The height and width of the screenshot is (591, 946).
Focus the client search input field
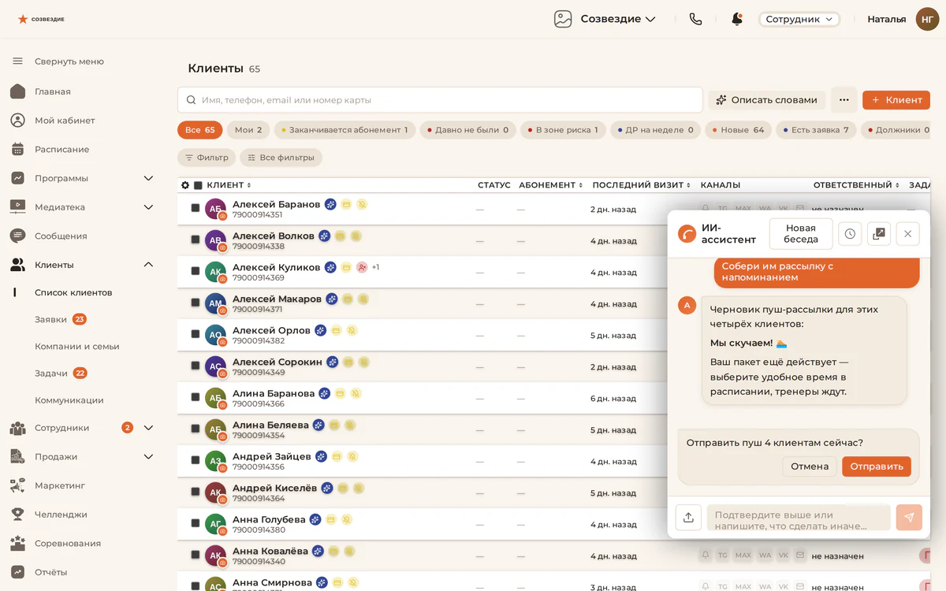[440, 100]
